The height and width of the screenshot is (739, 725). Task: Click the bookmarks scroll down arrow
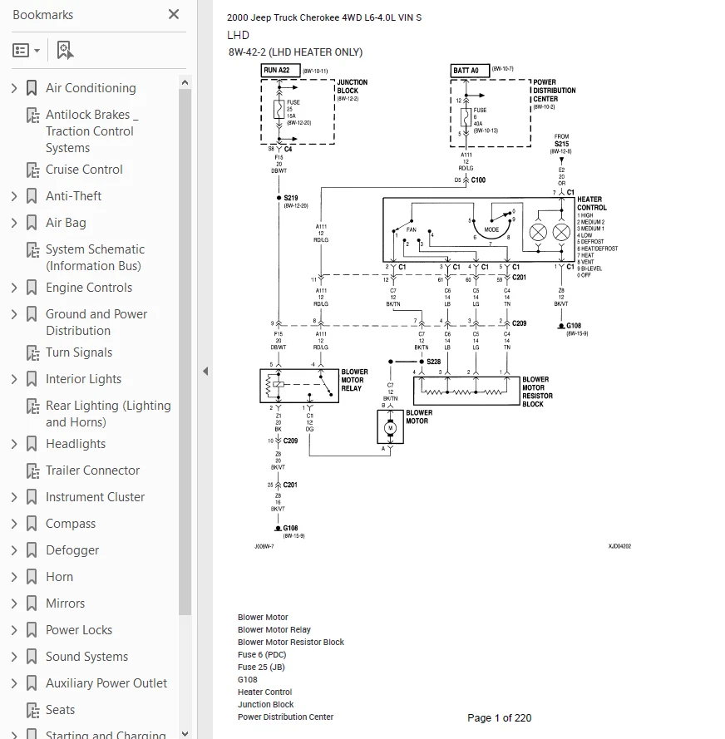coord(185,733)
